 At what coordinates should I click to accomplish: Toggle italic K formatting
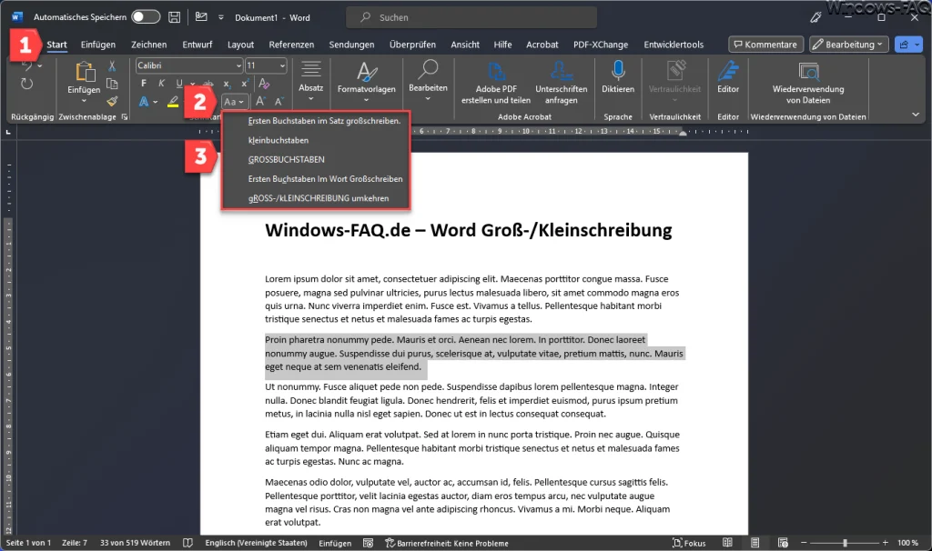pyautogui.click(x=161, y=84)
